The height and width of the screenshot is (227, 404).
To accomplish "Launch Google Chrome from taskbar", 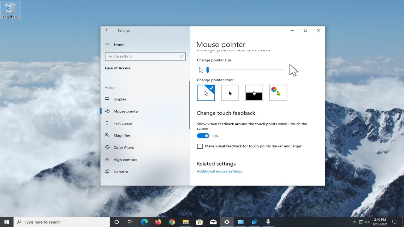I will (172, 222).
